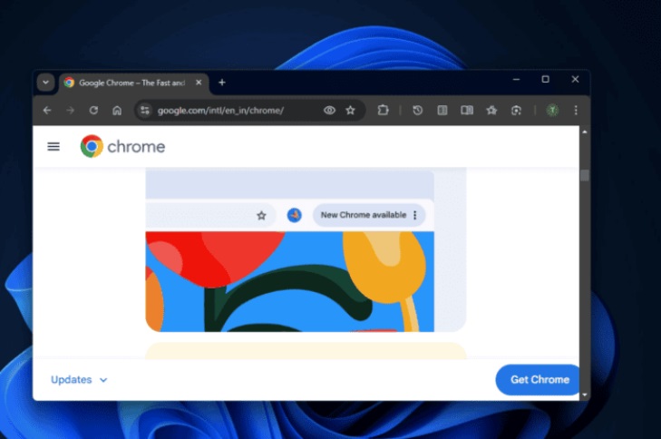Close the Google Chrome tab
Image resolution: width=661 pixels, height=439 pixels.
pyautogui.click(x=199, y=83)
